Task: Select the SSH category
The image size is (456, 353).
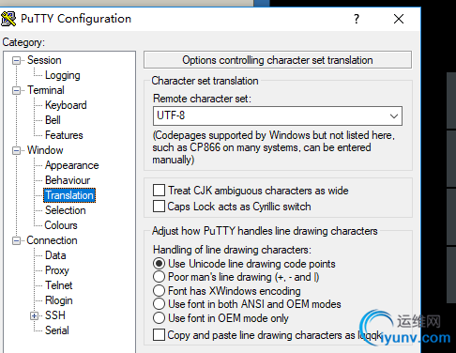Action: coord(55,315)
